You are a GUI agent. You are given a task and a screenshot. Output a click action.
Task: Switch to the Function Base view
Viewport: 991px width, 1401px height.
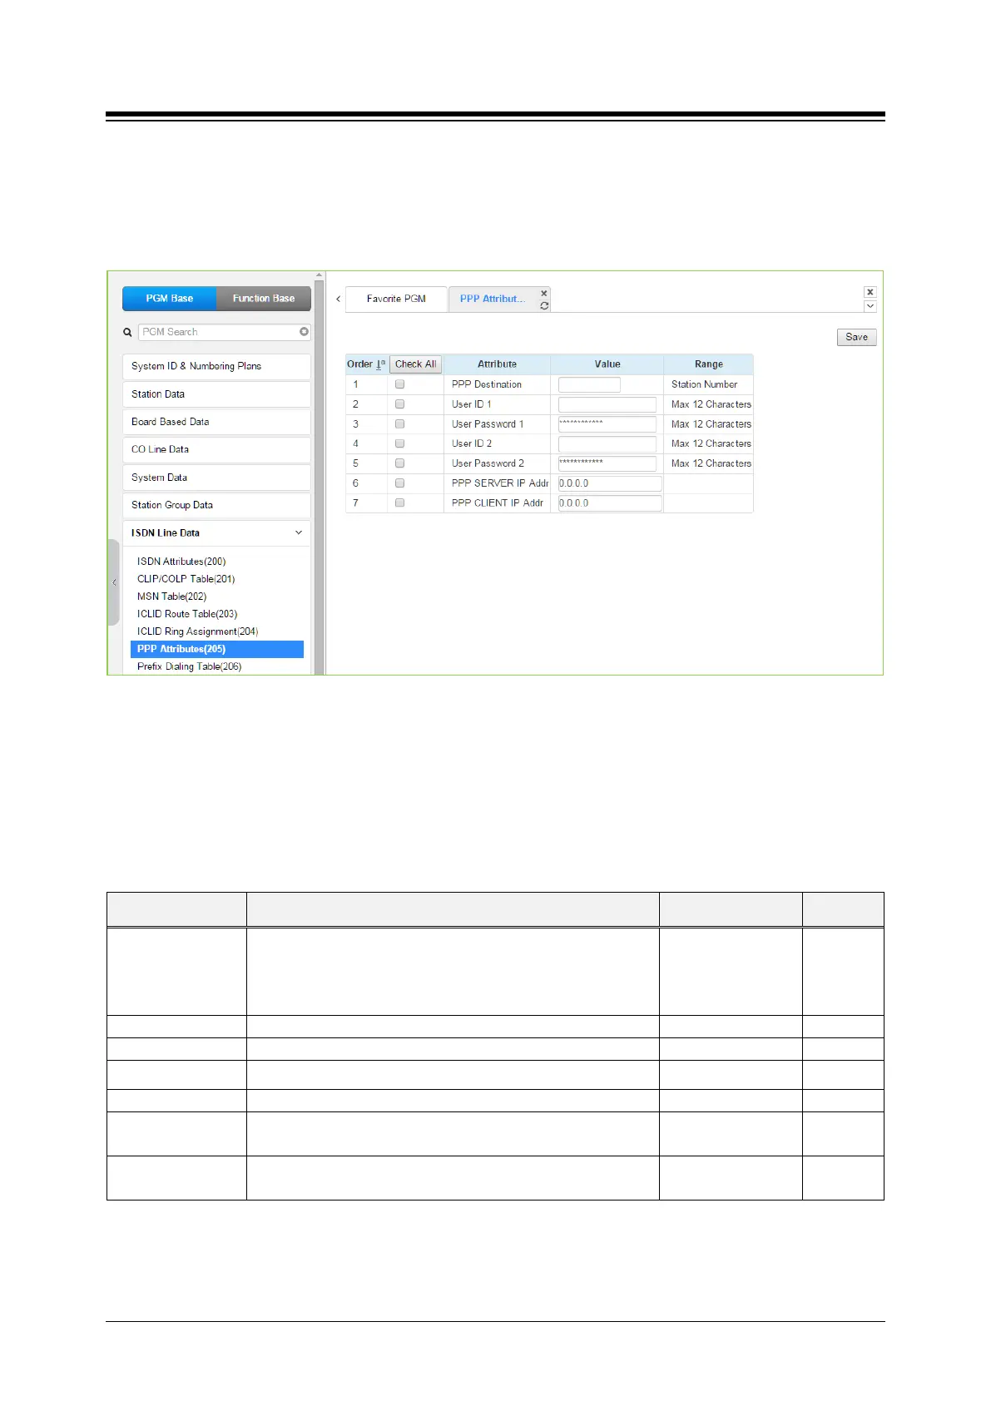pyautogui.click(x=264, y=299)
